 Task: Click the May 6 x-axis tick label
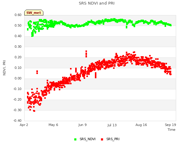pos(53,125)
